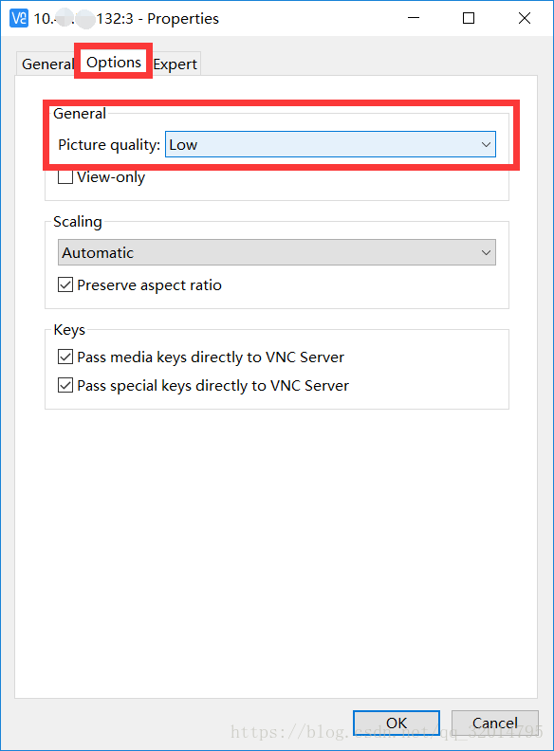
Task: Click the Scaling group heading
Action: pos(78,222)
